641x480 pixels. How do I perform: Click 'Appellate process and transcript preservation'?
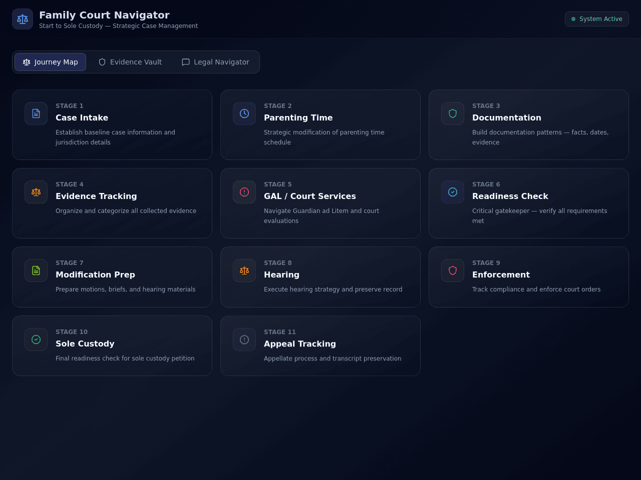coord(333,358)
